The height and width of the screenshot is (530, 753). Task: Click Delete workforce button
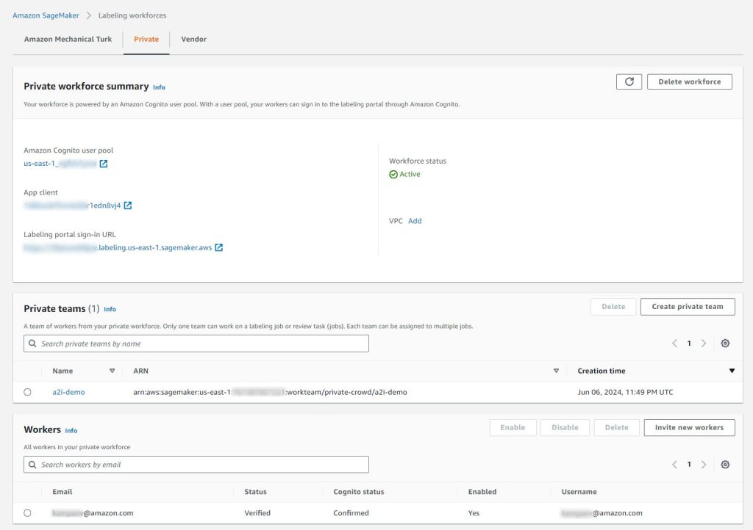(x=690, y=82)
